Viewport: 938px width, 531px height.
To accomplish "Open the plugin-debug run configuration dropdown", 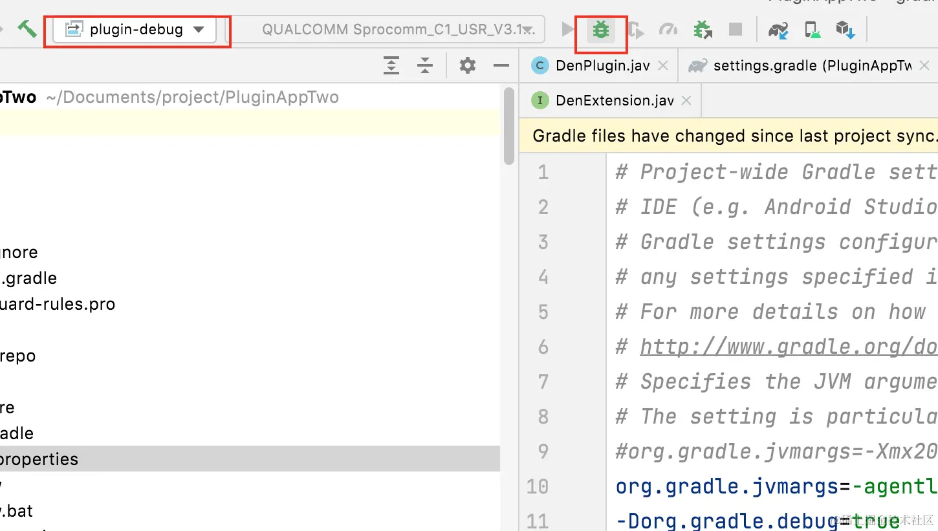I will (x=135, y=30).
